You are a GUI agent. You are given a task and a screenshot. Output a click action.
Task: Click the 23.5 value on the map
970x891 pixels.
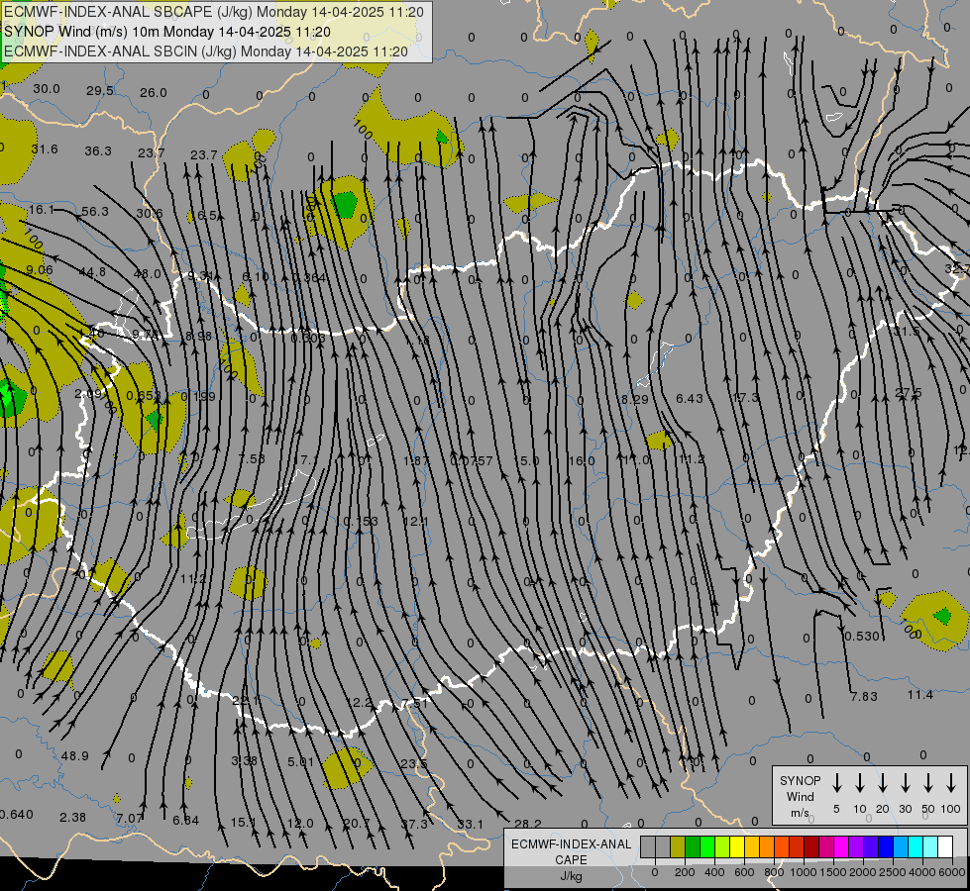click(414, 763)
